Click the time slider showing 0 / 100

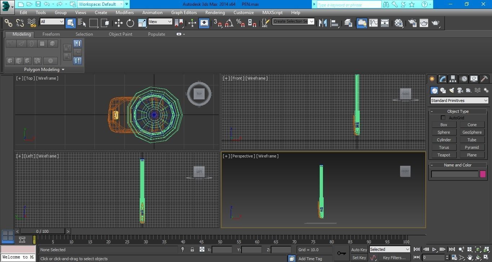click(43, 231)
